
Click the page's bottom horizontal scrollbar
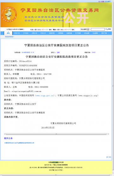coord(56,175)
